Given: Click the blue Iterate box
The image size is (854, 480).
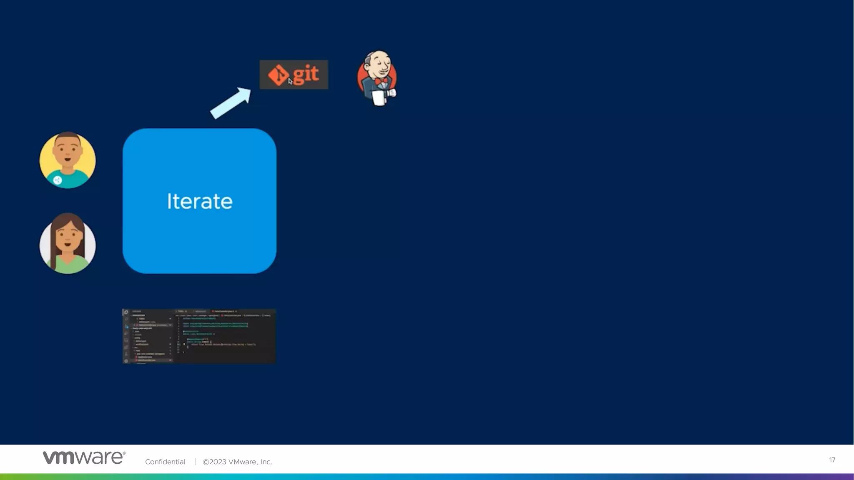Looking at the screenshot, I should click(x=199, y=201).
